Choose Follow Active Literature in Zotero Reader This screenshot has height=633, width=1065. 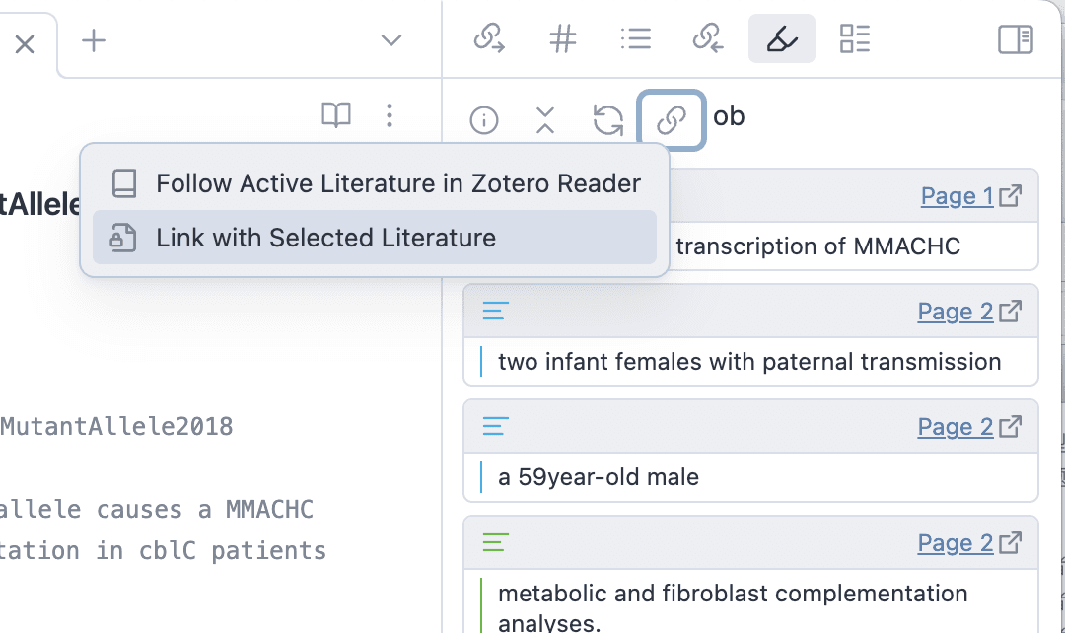pos(375,183)
